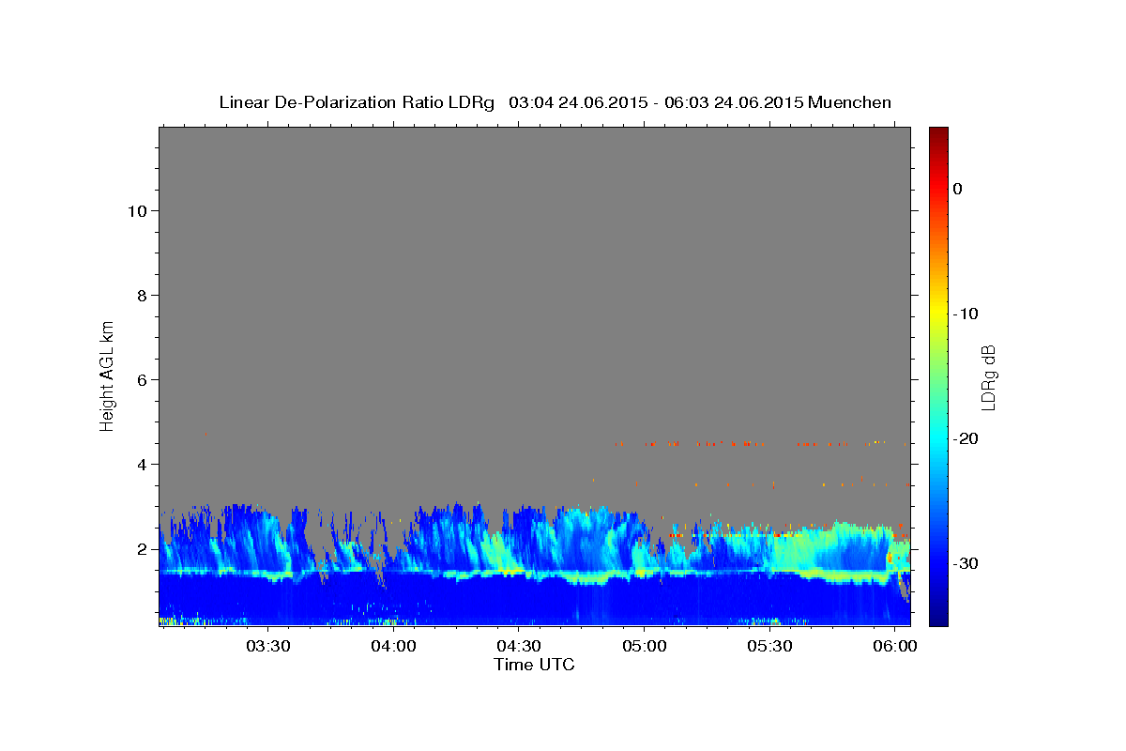Click the 'Time UTC' axis label
The image size is (1126, 751).
tap(534, 665)
